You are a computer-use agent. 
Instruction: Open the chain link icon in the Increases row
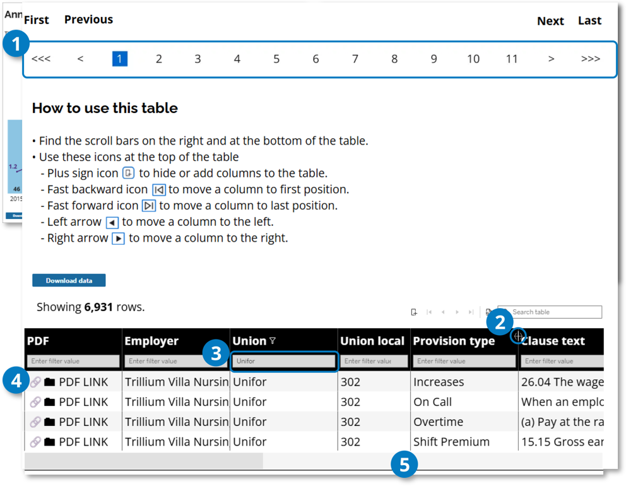pyautogui.click(x=35, y=382)
